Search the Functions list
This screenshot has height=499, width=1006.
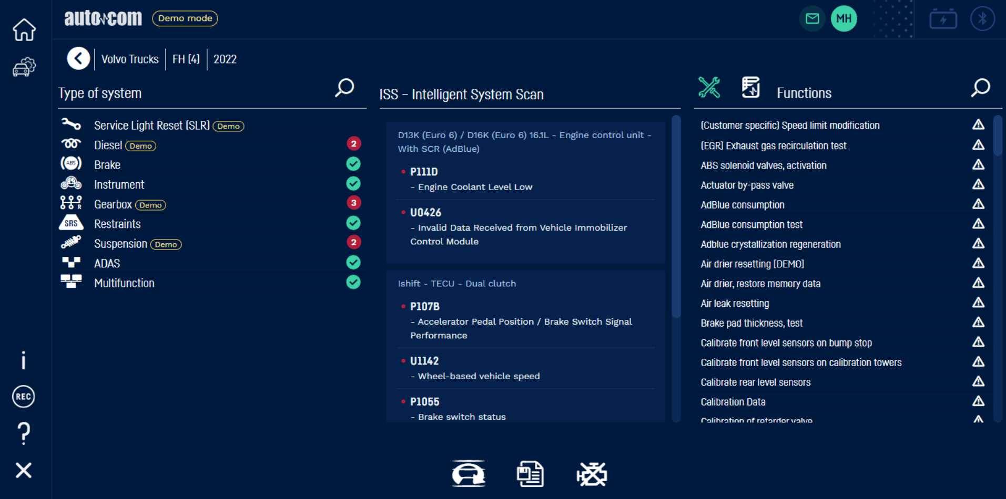click(x=980, y=88)
